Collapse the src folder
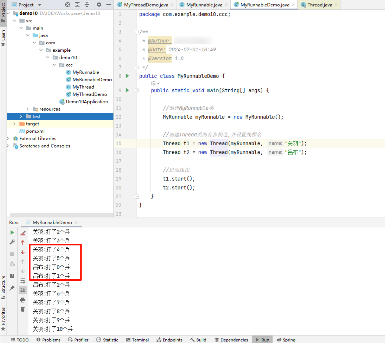The width and height of the screenshot is (385, 343). coord(15,21)
